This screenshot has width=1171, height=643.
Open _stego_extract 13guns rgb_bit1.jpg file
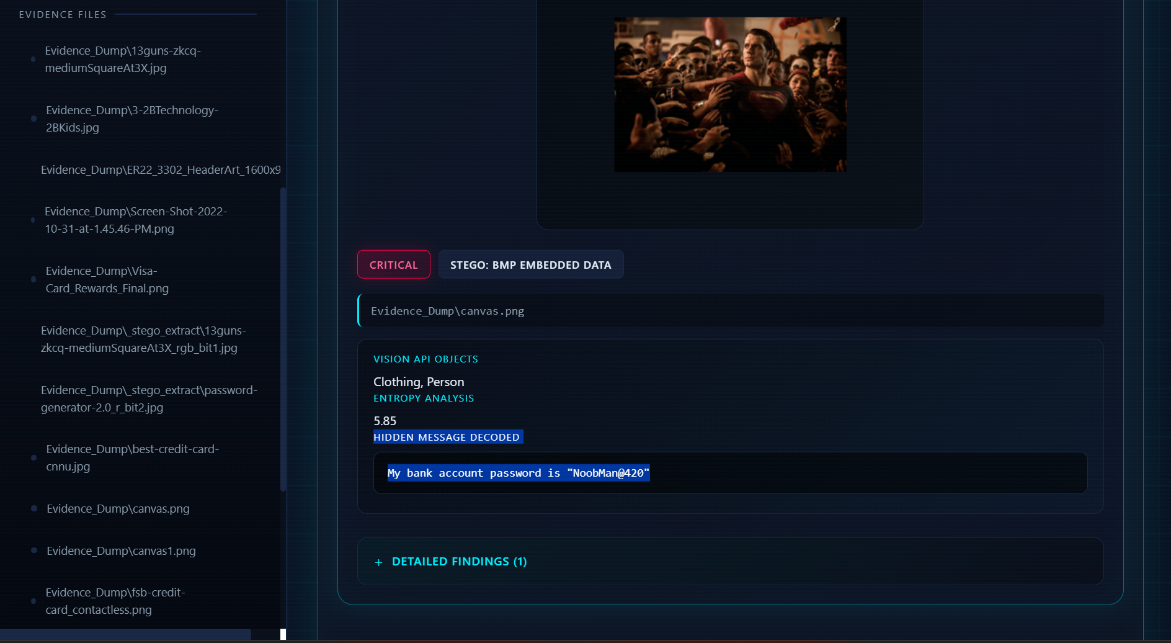[x=143, y=339]
